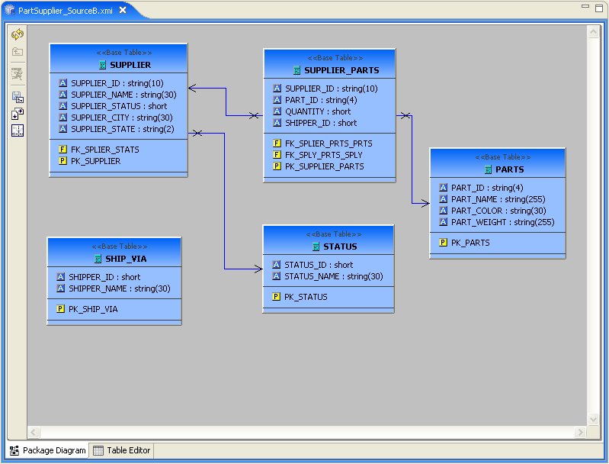
Task: Switch to the Table Editor tab
Action: tap(122, 450)
